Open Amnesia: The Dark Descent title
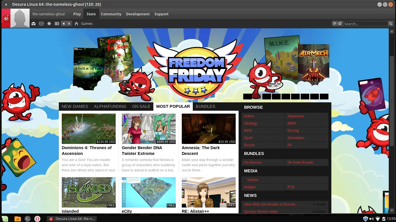 (201, 151)
